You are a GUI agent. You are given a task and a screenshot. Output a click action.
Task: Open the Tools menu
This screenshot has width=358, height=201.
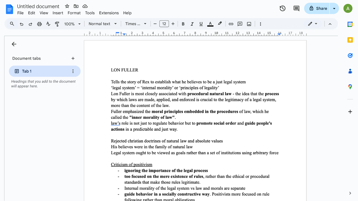(x=90, y=13)
